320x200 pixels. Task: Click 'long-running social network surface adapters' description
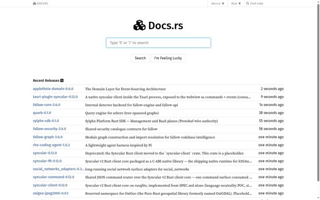tap(137, 169)
